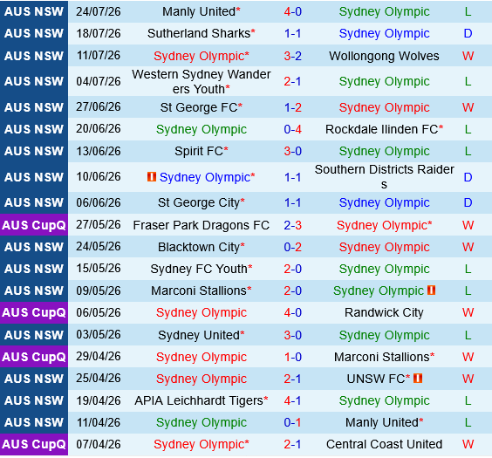Viewport: 492px width, 458px height.
Task: Select Sydney FC Youth team name
Action: click(x=199, y=269)
